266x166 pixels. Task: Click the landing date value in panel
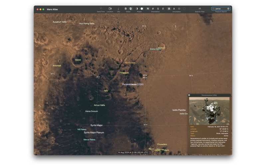[218, 126]
